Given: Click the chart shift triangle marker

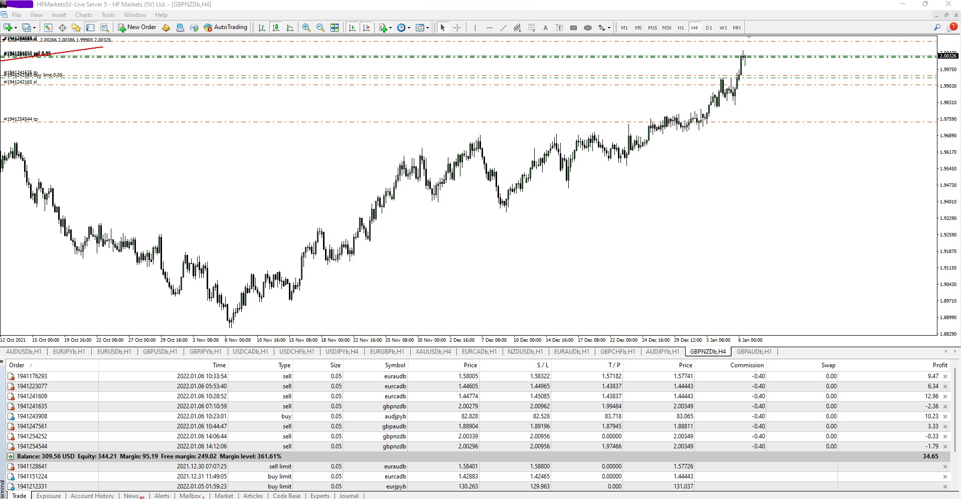Looking at the screenshot, I should point(749,38).
